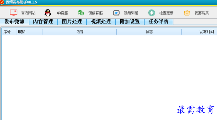217x120 pixels.
Task: Sort by 序号 column header
Action: click(x=9, y=32)
